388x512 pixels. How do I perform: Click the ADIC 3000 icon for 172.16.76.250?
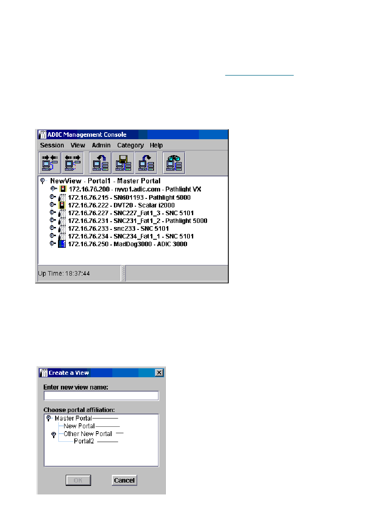coord(62,244)
